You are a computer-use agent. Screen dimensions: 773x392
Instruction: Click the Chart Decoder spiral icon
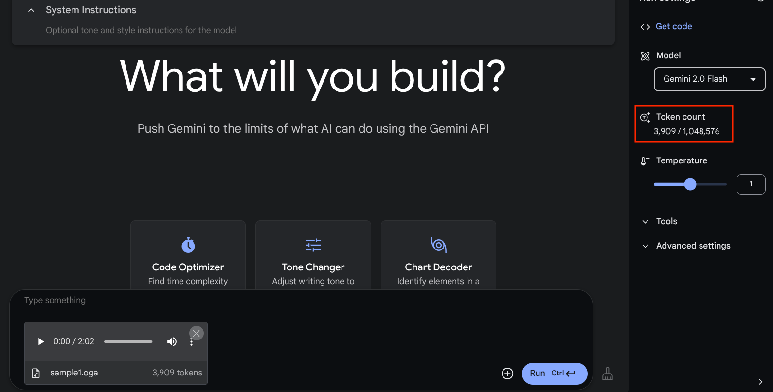(438, 245)
